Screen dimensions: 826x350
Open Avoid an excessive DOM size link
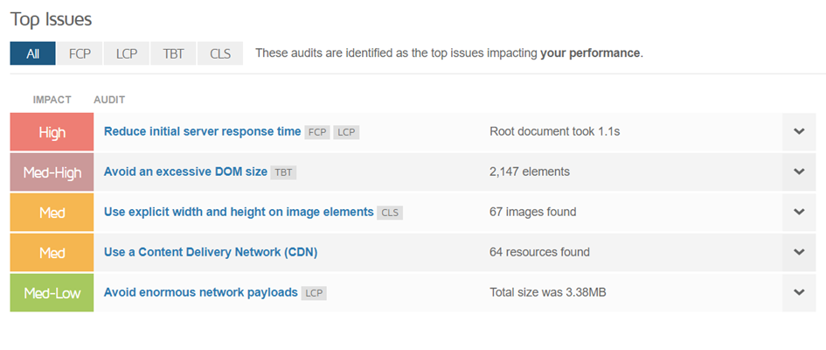tap(185, 172)
